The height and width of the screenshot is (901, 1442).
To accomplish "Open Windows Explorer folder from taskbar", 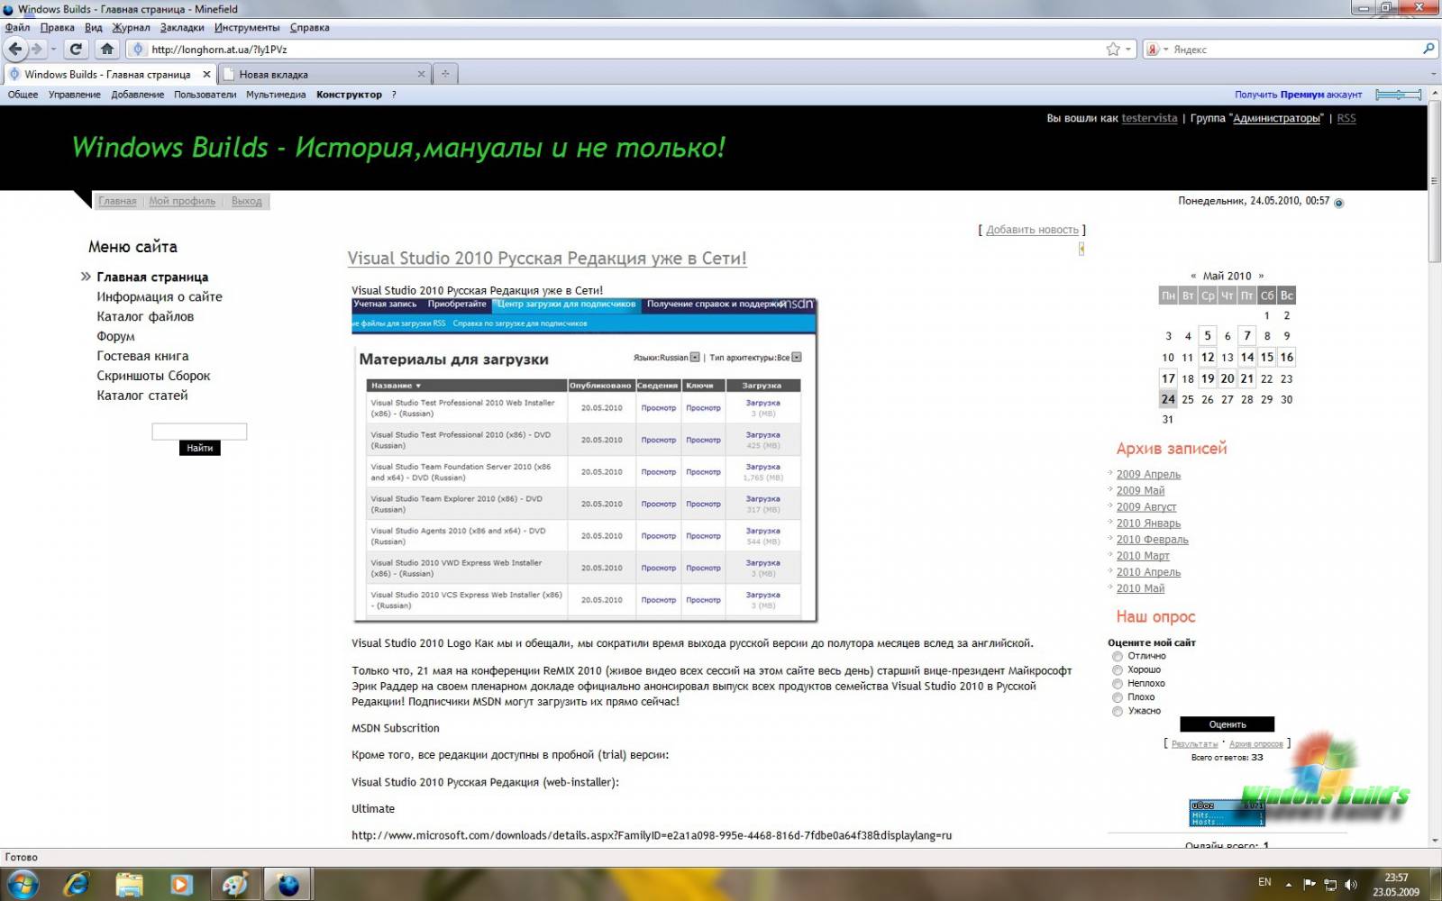I will click(x=129, y=885).
